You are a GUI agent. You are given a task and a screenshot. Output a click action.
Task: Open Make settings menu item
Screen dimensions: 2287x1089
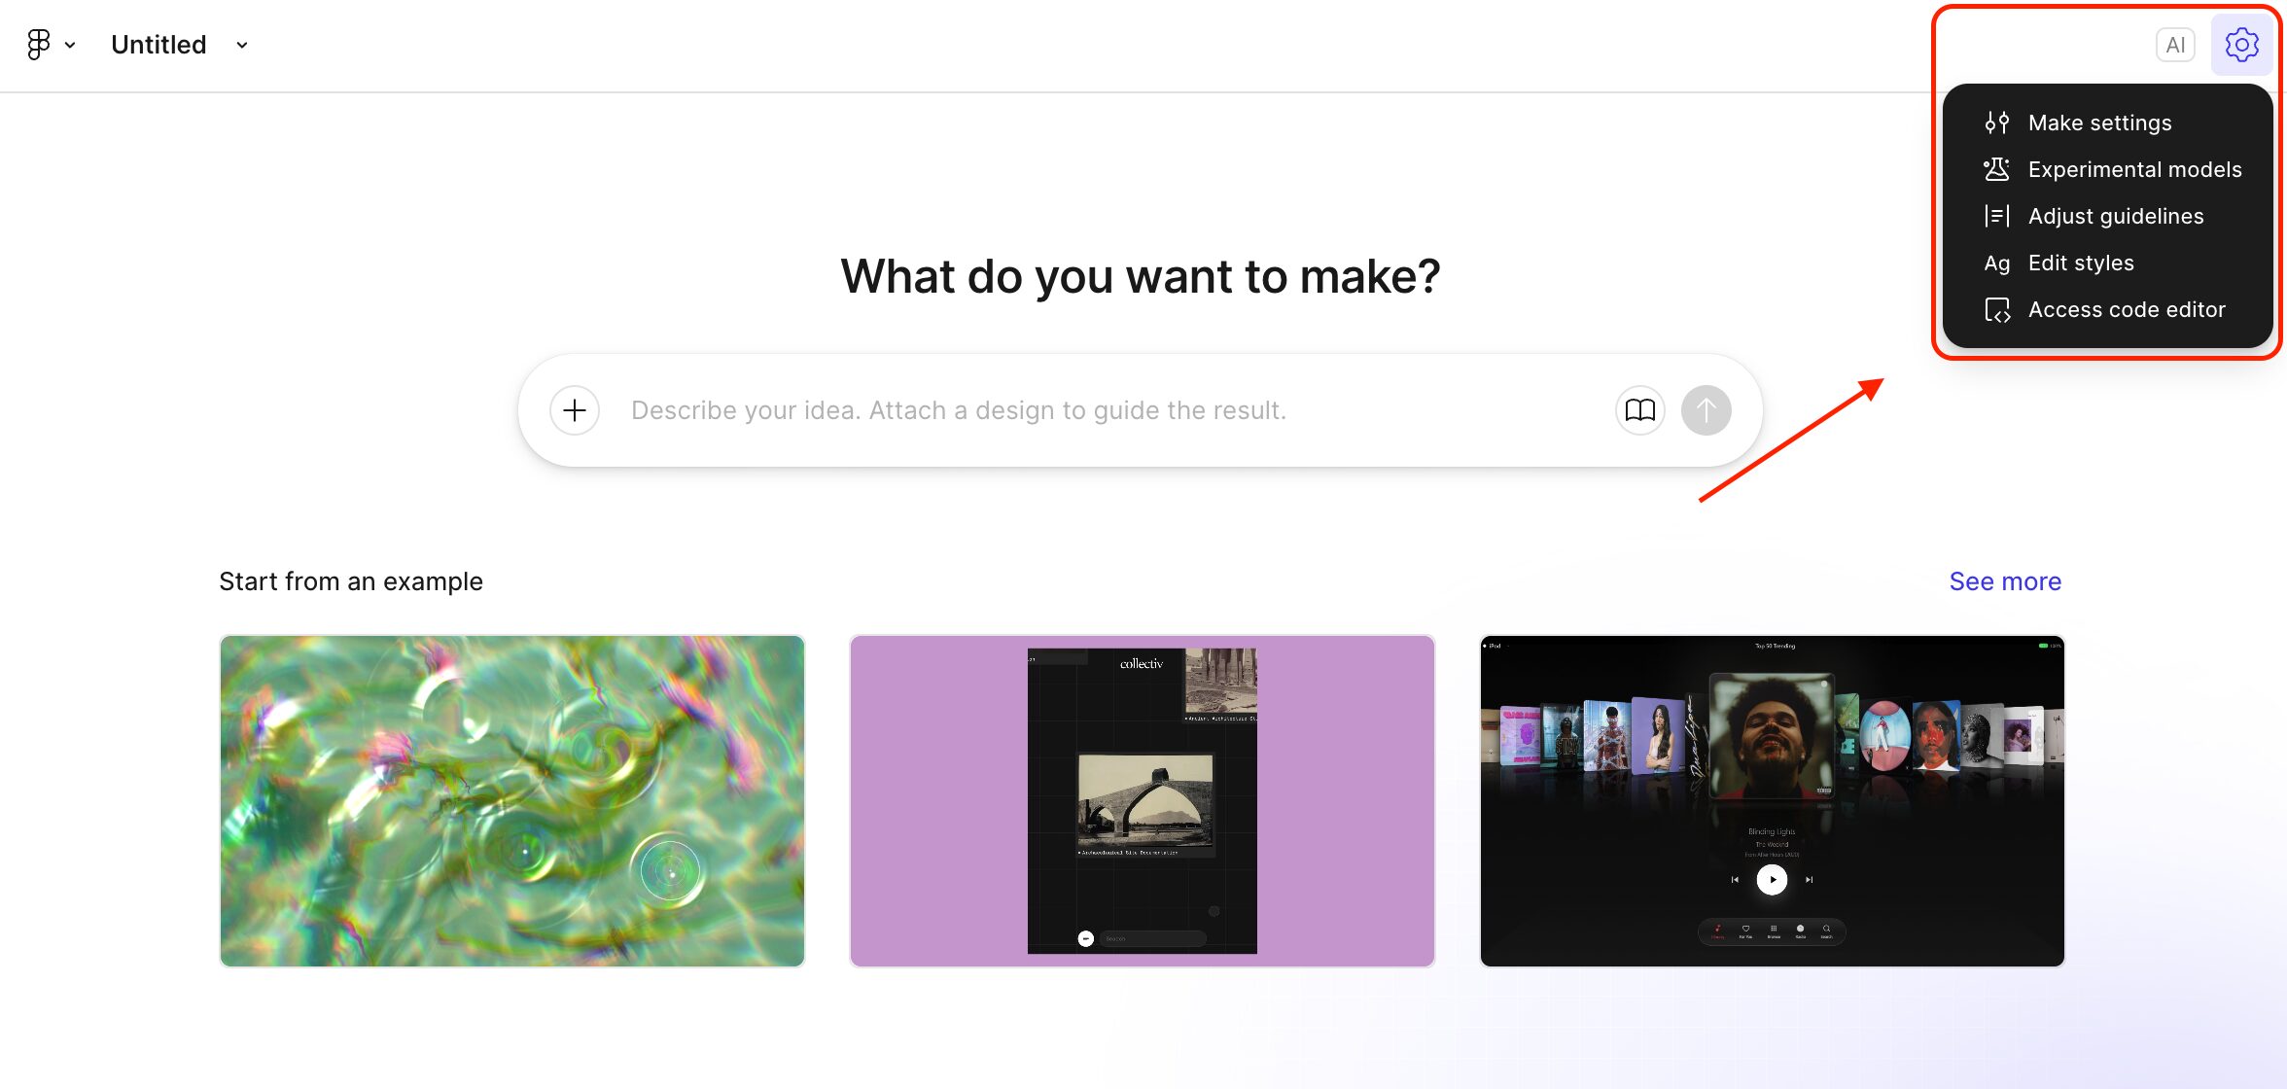coord(2099,123)
